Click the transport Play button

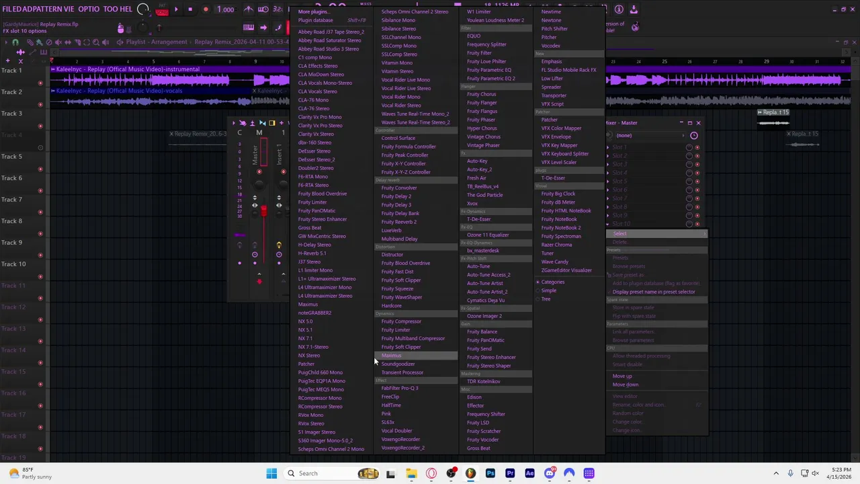click(x=176, y=9)
